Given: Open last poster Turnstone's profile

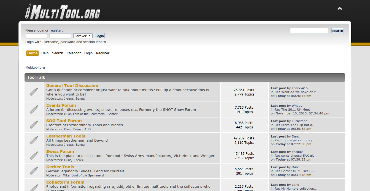Looking at the screenshot, I should pyautogui.click(x=299, y=121).
